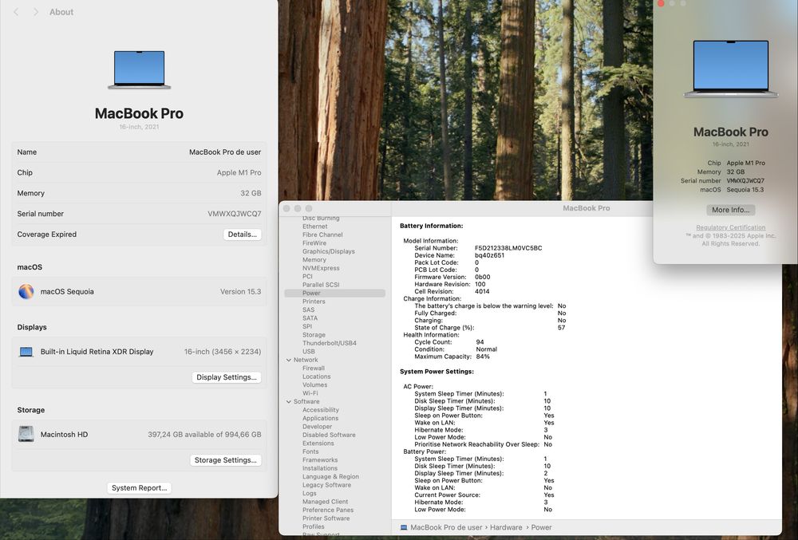Select Fonts under Software
Screen dimensions: 798x540
(310, 451)
